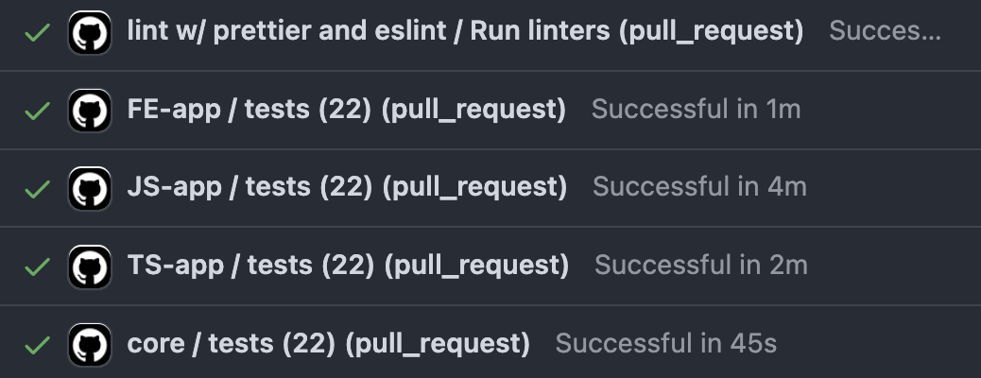The width and height of the screenshot is (981, 378).
Task: Click 'Successful in 2m' status text
Action: pos(700,266)
